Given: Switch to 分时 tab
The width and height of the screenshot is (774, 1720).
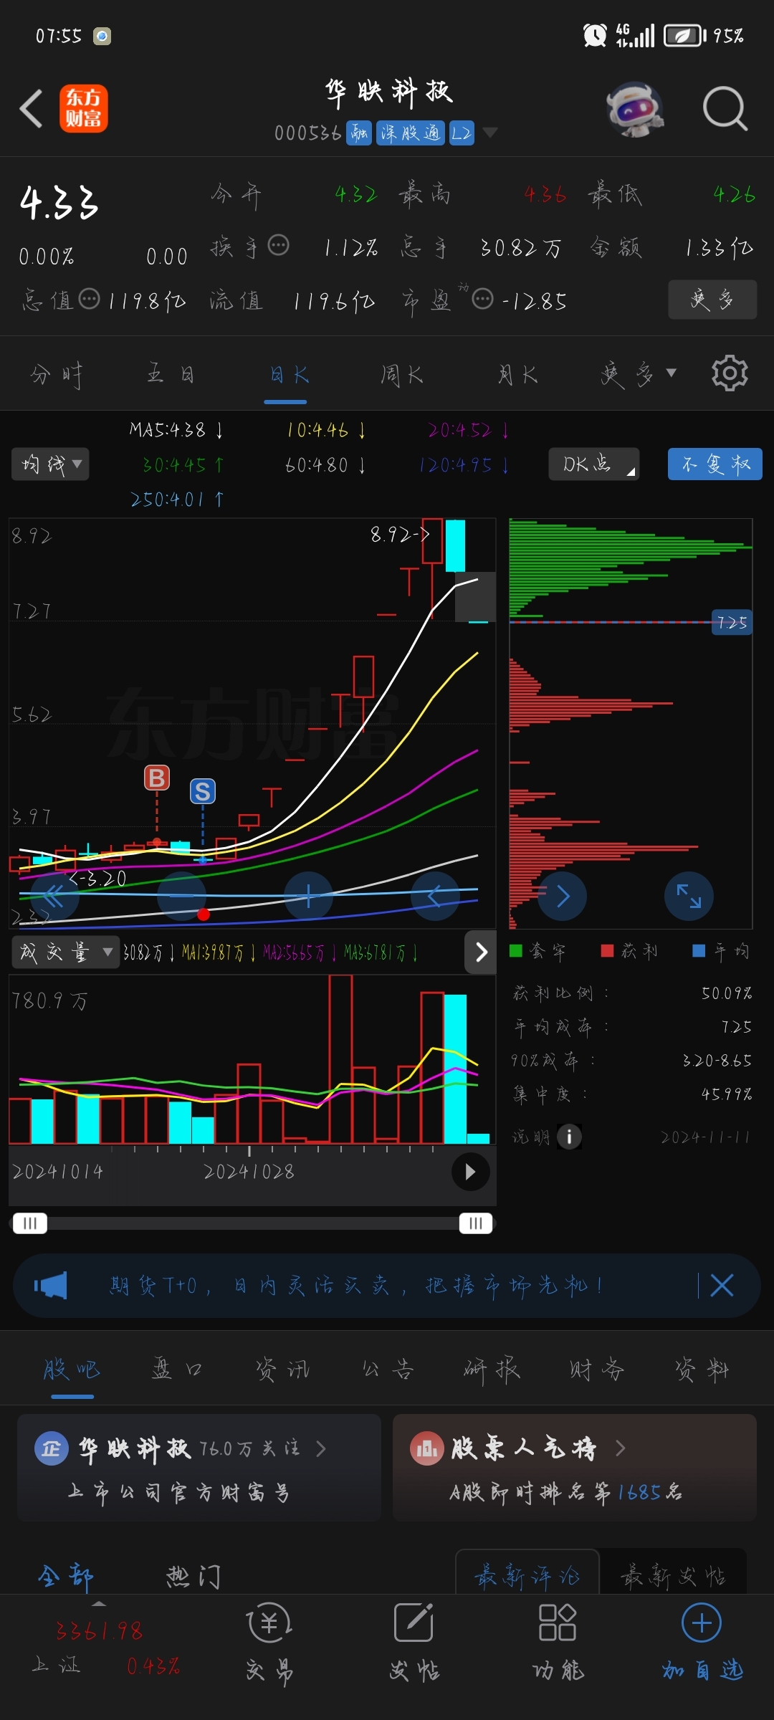Looking at the screenshot, I should coord(57,374).
